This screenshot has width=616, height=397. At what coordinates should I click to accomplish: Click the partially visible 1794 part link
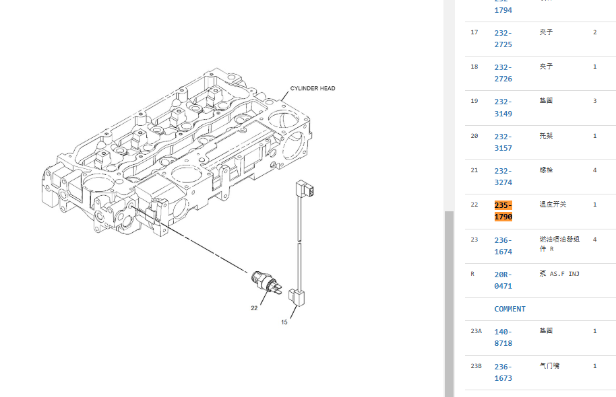(x=503, y=7)
